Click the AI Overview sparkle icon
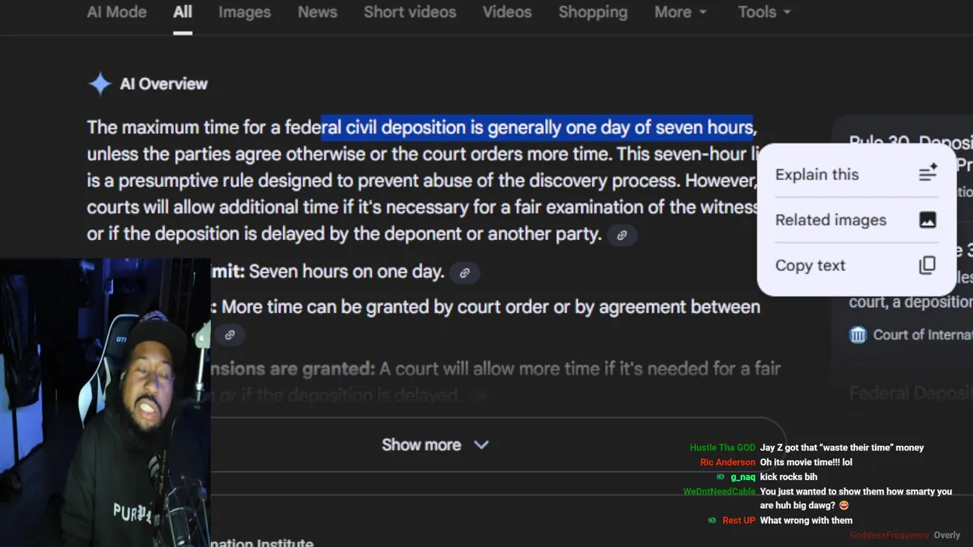The height and width of the screenshot is (547, 973). pos(100,84)
